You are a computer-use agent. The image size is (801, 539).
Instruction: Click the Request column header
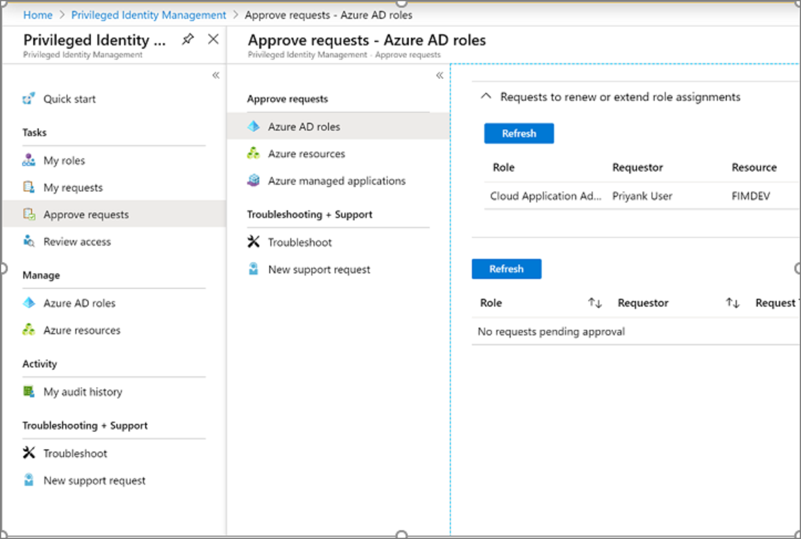(777, 303)
